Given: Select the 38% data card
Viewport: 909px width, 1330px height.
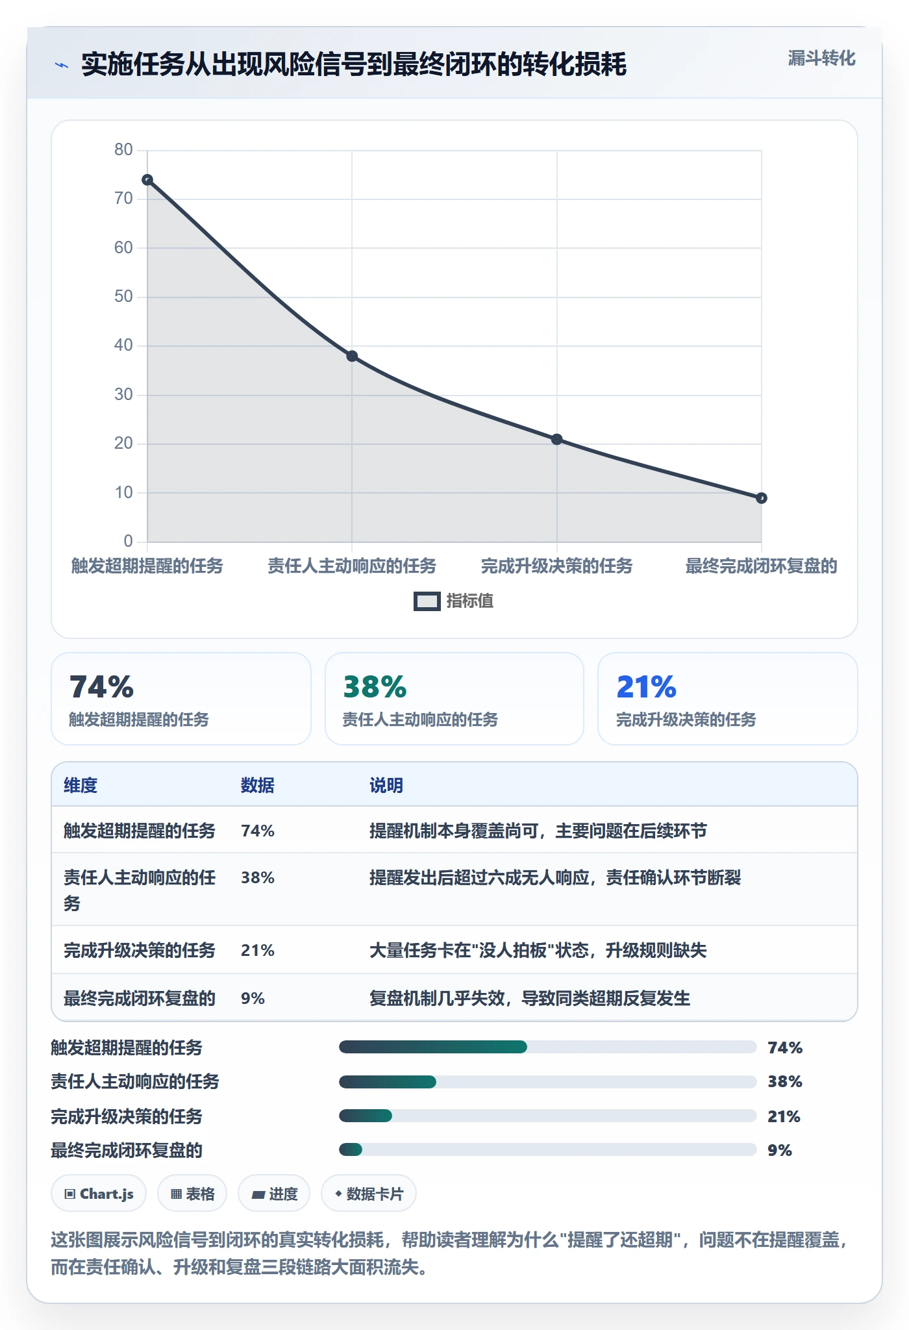Looking at the screenshot, I should [x=454, y=699].
